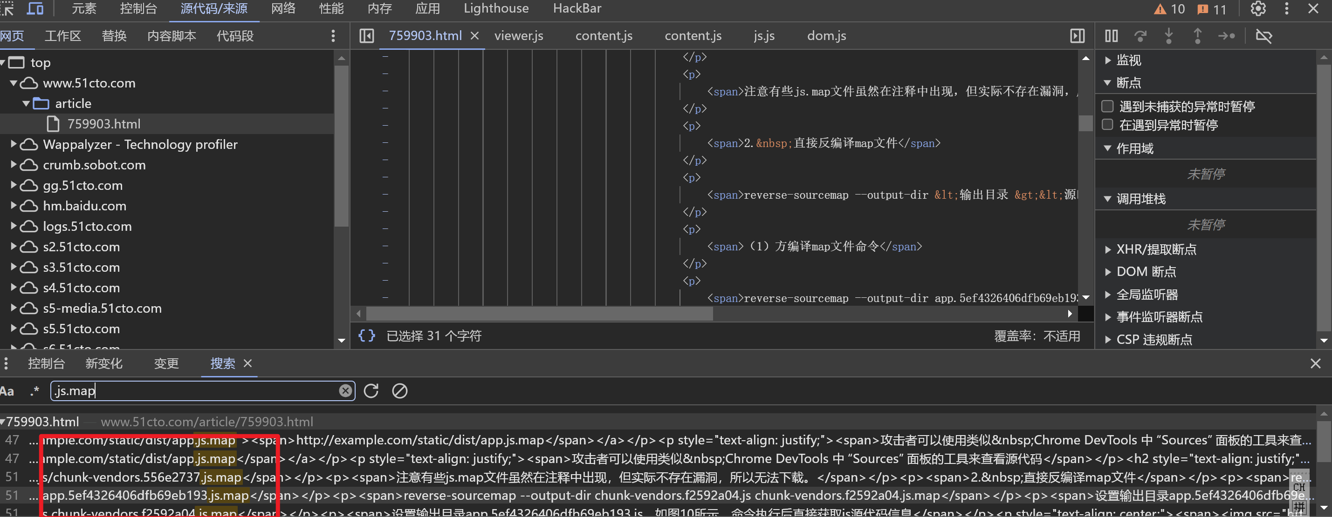Clear the search input text
Screen dimensions: 1332x517
pyautogui.click(x=345, y=391)
